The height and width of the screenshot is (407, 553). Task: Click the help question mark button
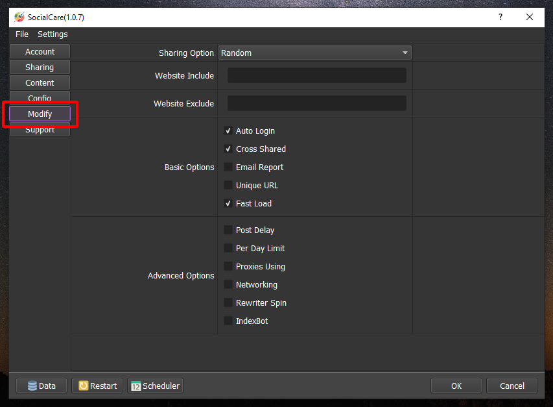coord(500,17)
